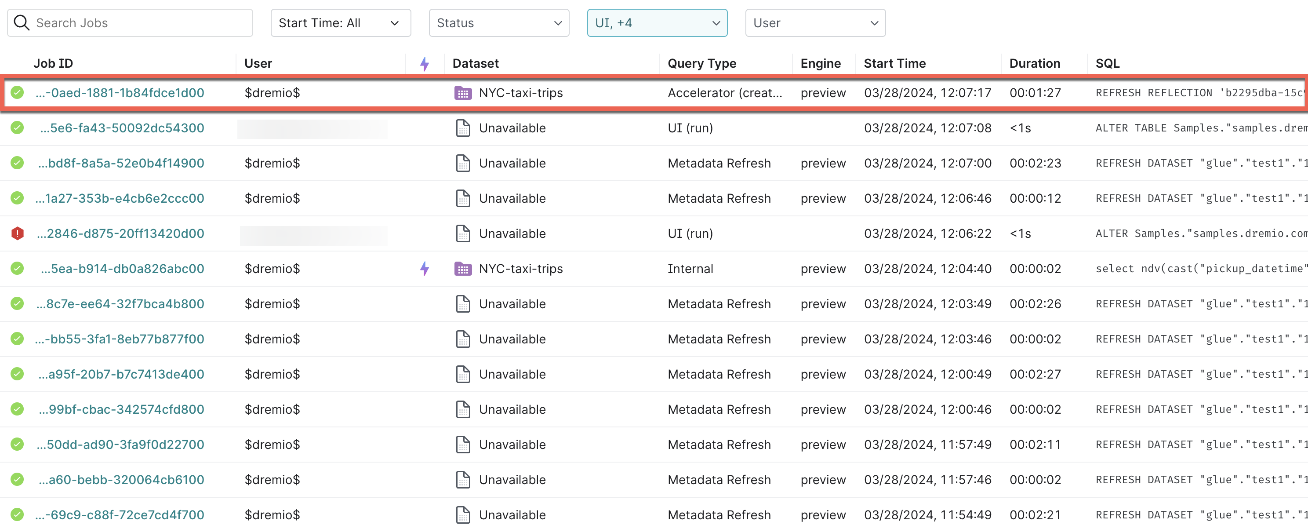Click the red failed status icon
The image size is (1308, 525).
point(17,233)
